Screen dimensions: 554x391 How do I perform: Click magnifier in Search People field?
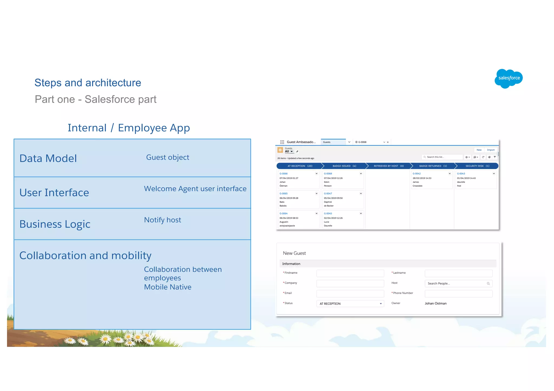coord(488,284)
